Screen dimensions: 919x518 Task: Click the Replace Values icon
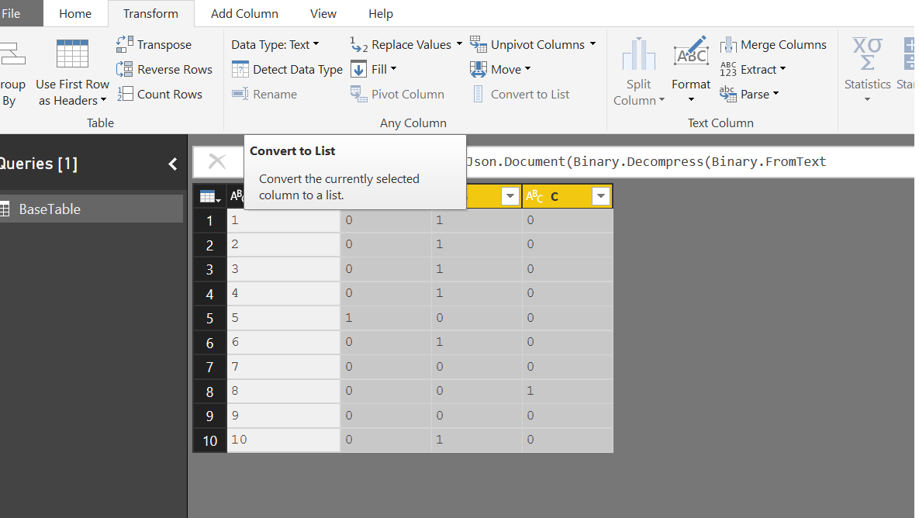point(359,44)
